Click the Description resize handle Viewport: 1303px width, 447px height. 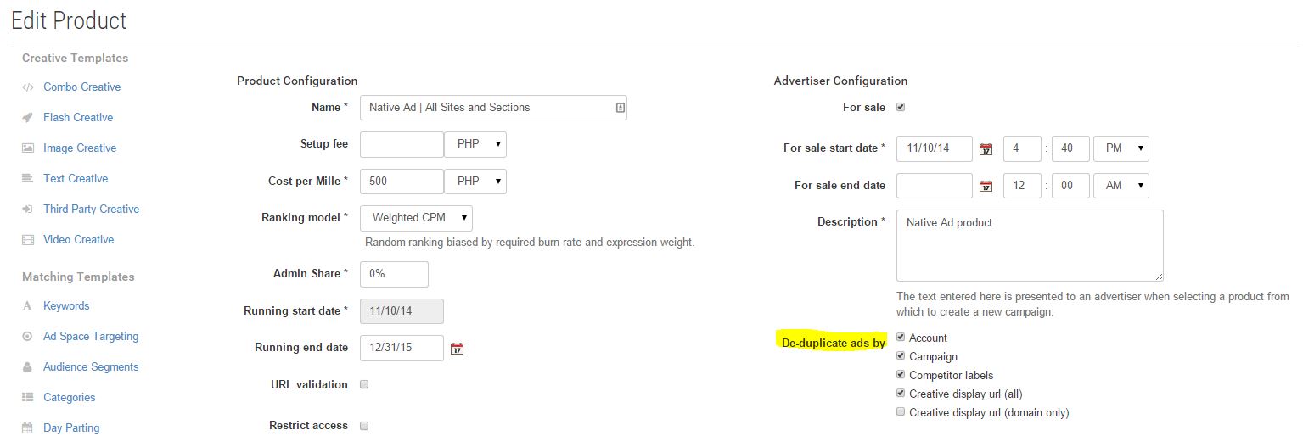1159,277
